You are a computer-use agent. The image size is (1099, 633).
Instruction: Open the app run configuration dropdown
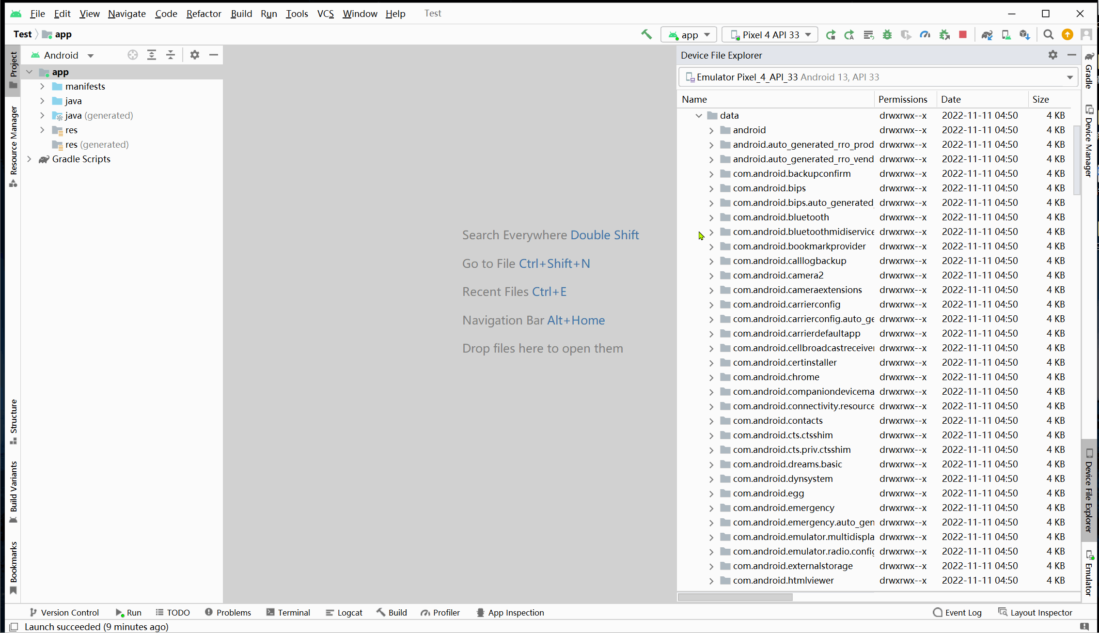click(x=689, y=35)
